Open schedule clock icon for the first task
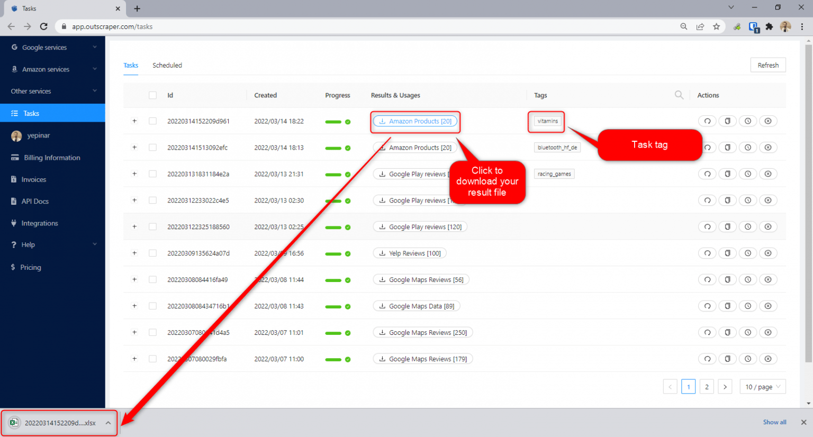Image resolution: width=813 pixels, height=437 pixels. tap(748, 121)
